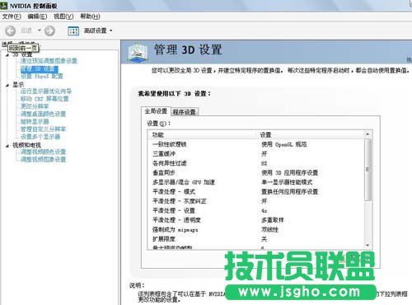Viewport: 412px width, 305px height.
Task: Open 管理自定义分辨率 link
Action: point(43,129)
